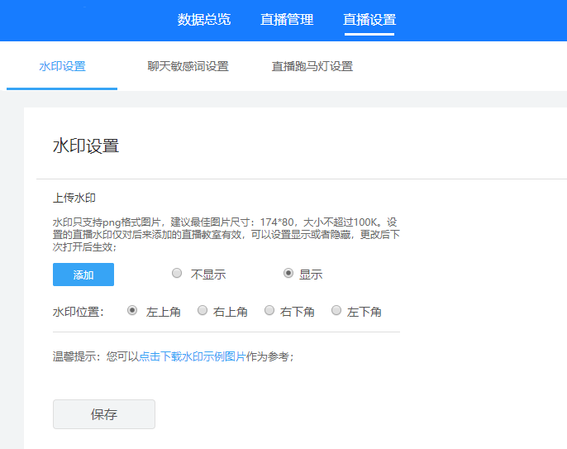Click the blue 添加 button
567x449 pixels.
[83, 275]
